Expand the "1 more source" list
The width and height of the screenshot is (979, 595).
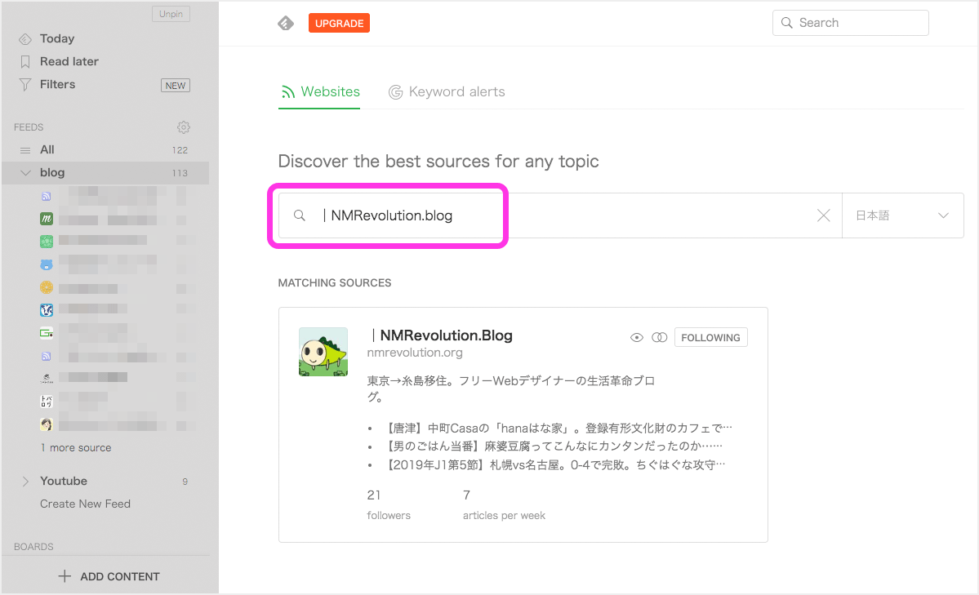(x=76, y=447)
